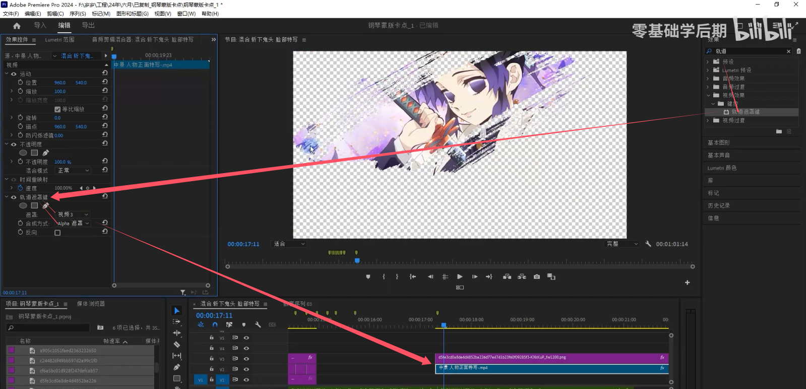Step back one frame in program monitor
This screenshot has height=389, width=806.
[430, 277]
